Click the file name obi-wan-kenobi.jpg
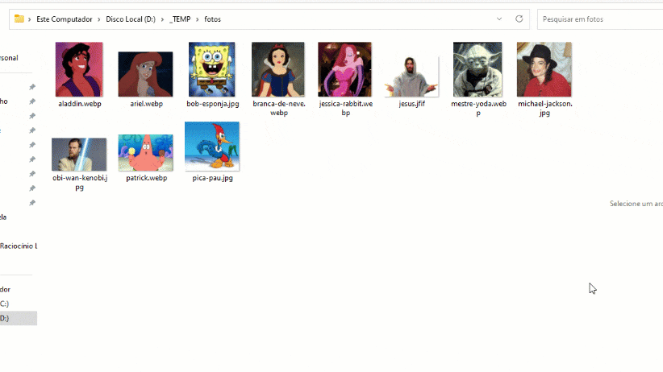 (80, 183)
